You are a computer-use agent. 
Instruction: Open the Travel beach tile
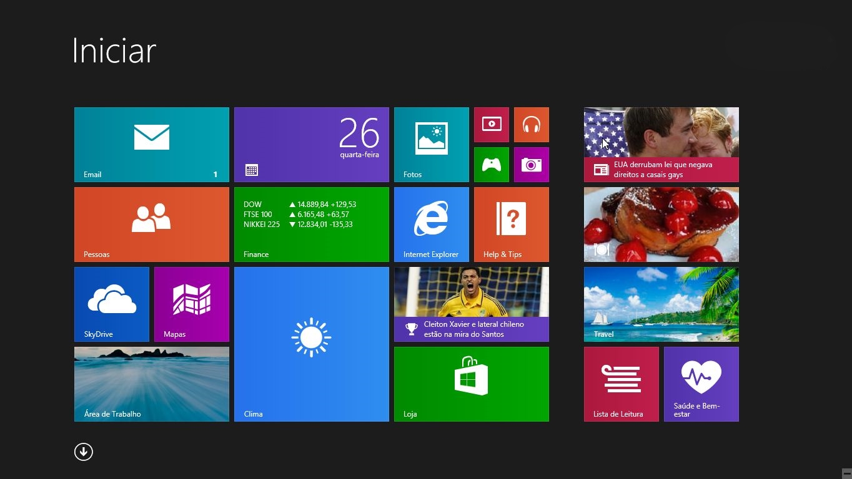click(x=661, y=304)
